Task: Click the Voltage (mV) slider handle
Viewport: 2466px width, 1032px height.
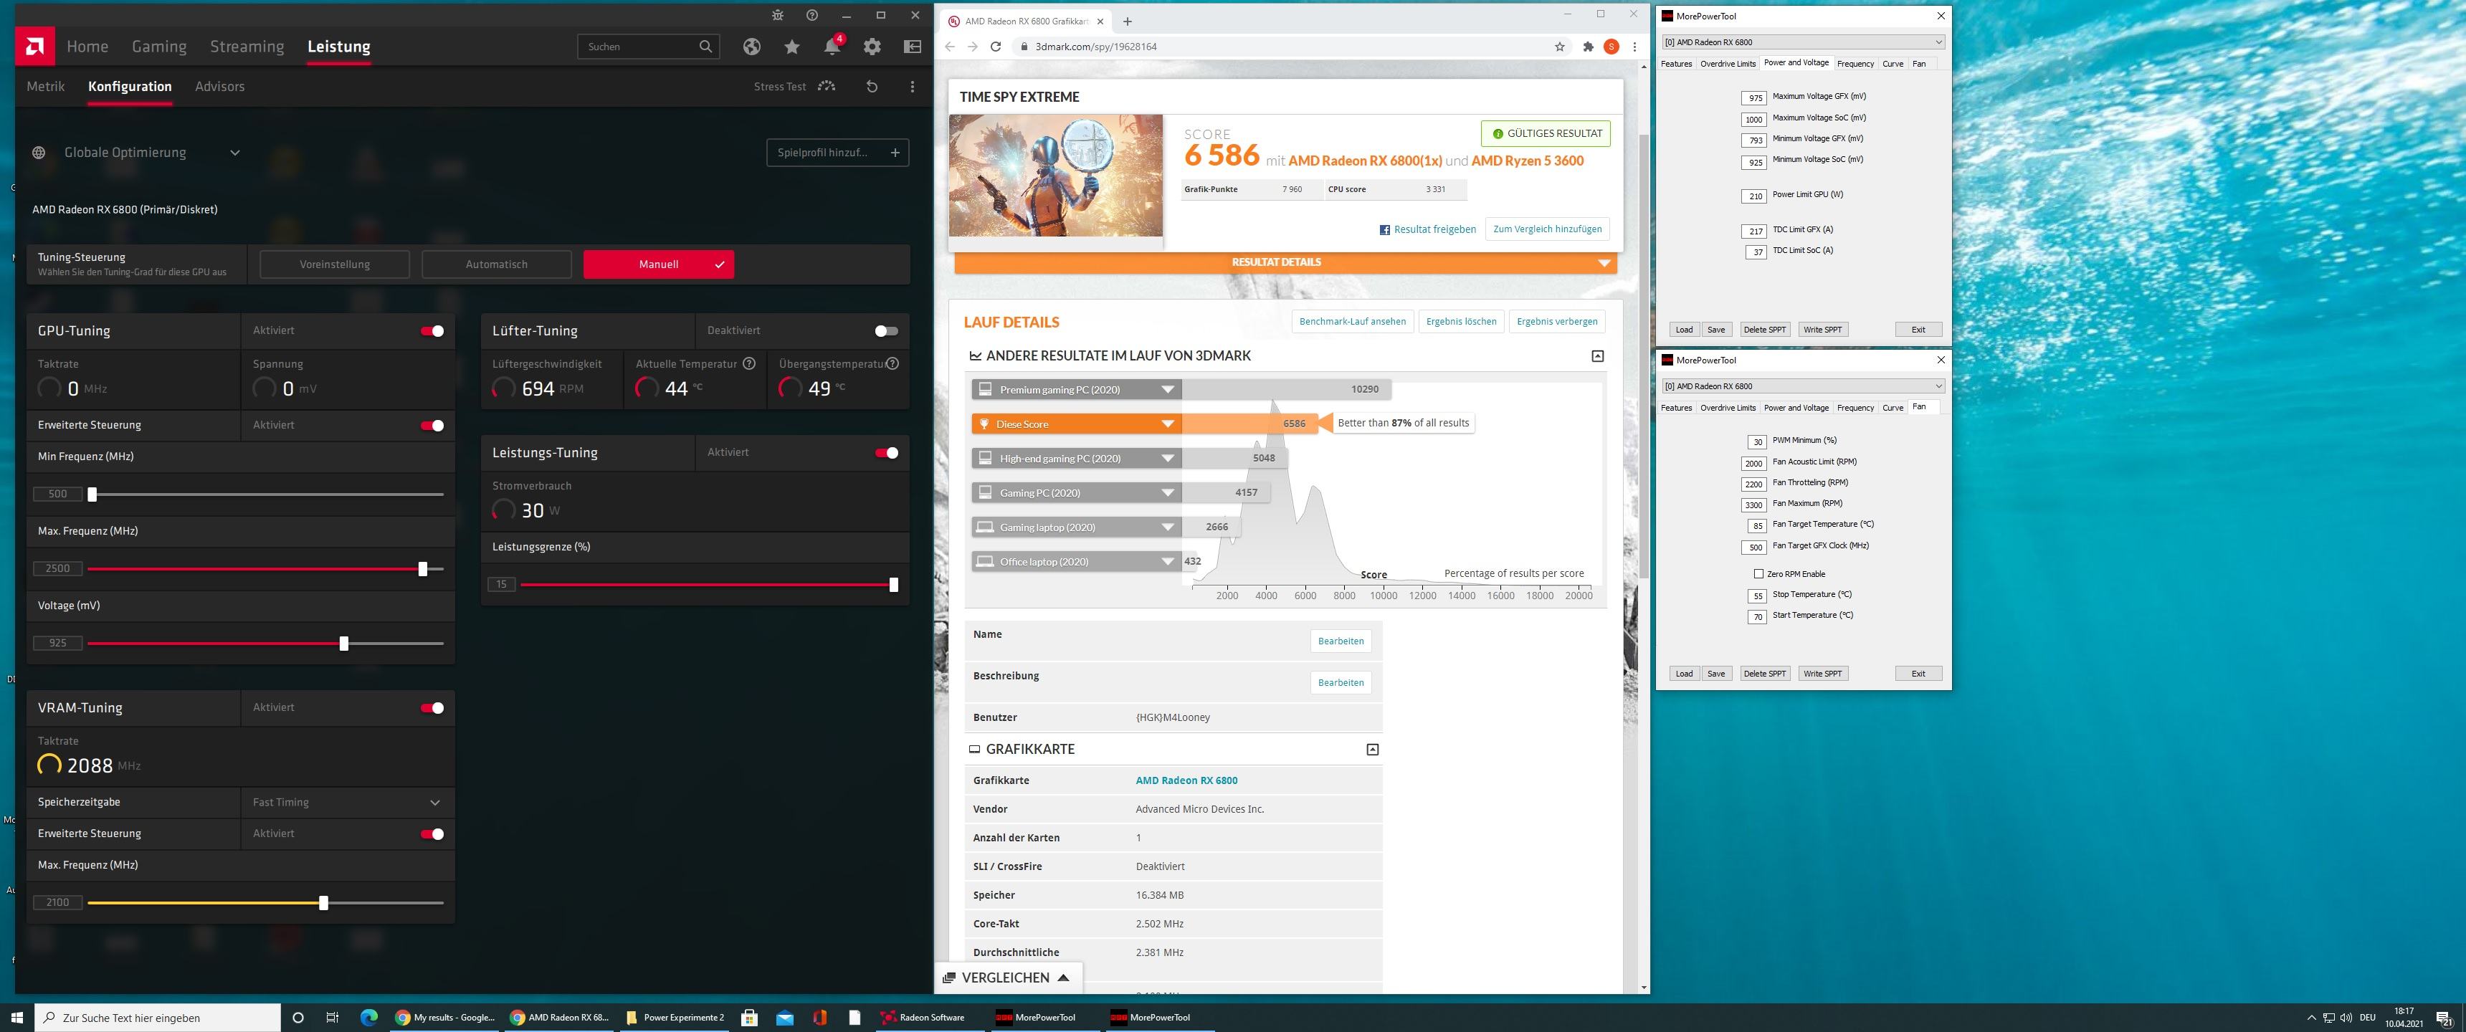Action: 343,644
